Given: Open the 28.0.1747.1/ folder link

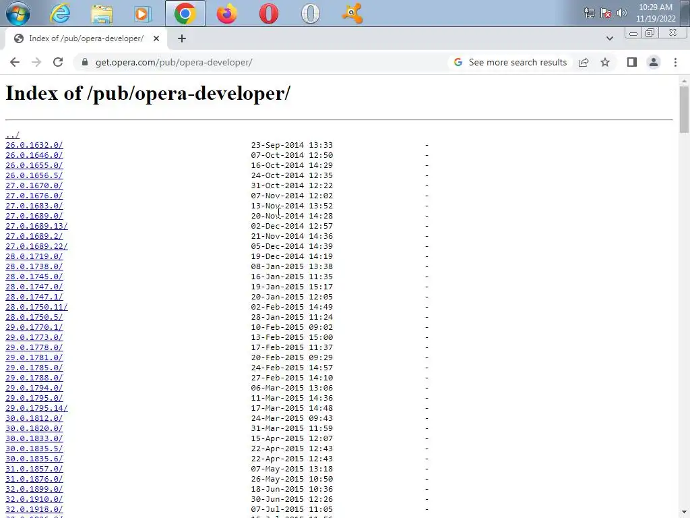Looking at the screenshot, I should point(34,297).
